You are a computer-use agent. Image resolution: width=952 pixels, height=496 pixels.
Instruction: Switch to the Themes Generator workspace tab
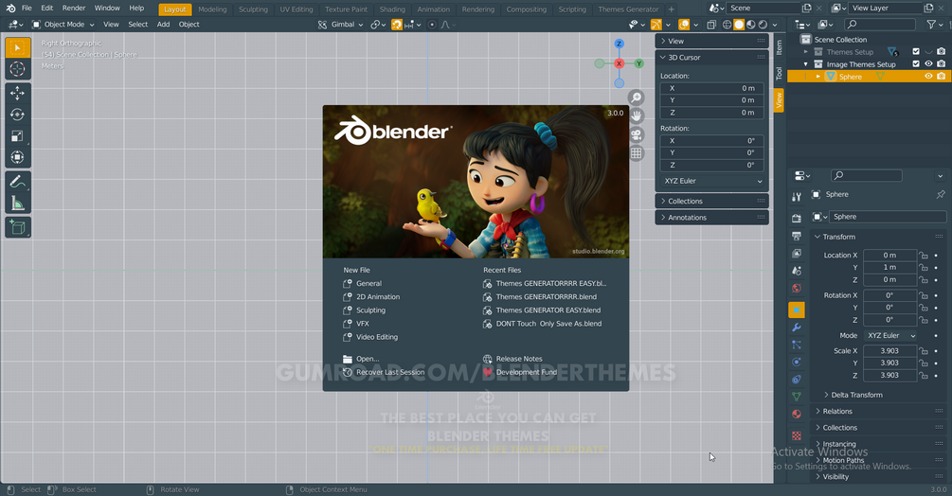pos(628,9)
